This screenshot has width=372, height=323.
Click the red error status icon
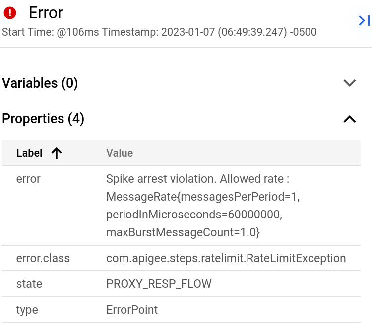pos(9,13)
